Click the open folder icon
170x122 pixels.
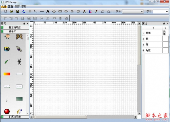pos(12,11)
